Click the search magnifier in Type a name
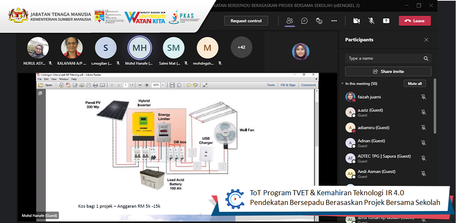Viewport: 456px width, 223px height. click(426, 58)
